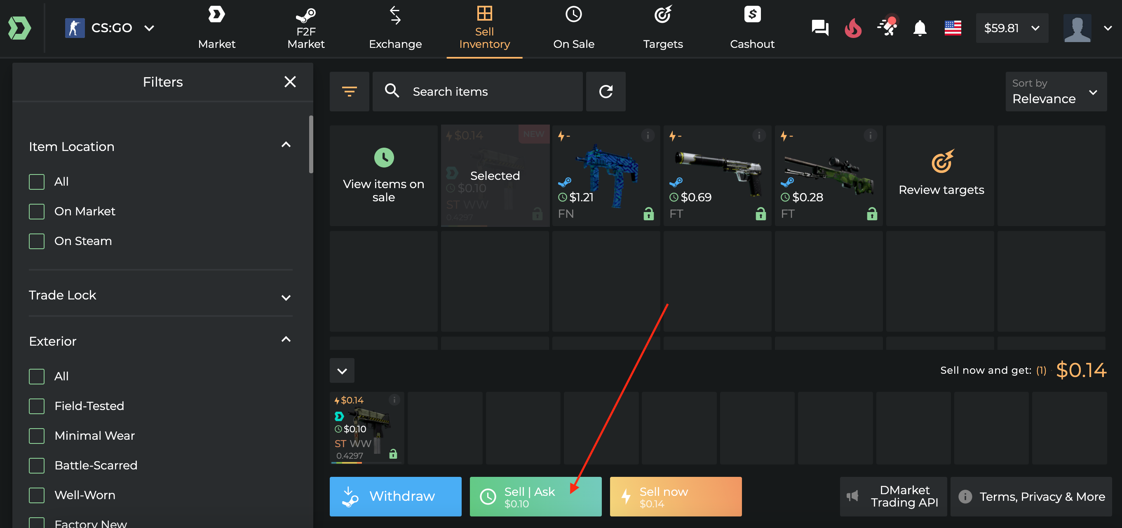The width and height of the screenshot is (1122, 528).
Task: Click the lock icon on $1.21 item
Action: coord(648,214)
